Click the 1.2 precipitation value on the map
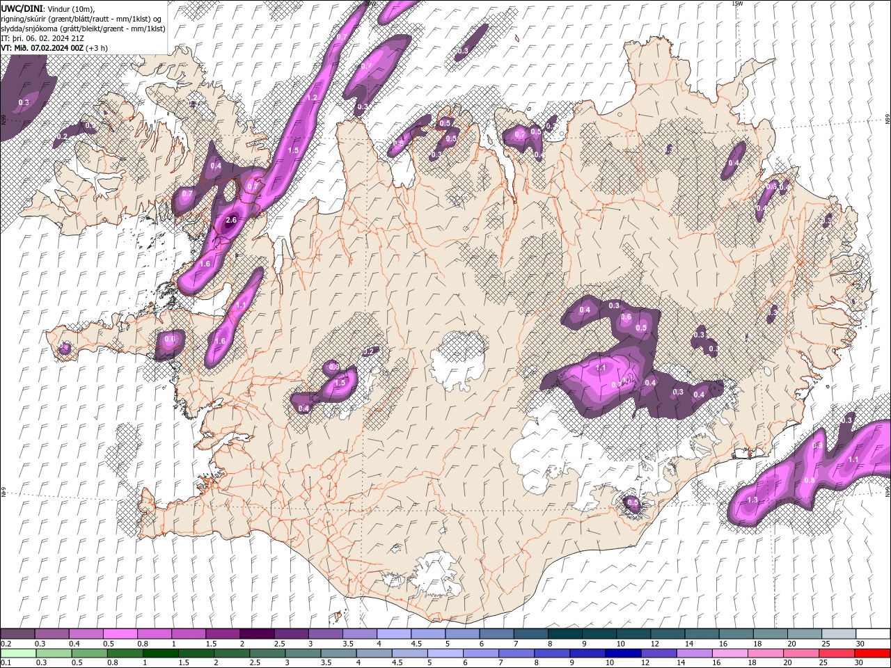The width and height of the screenshot is (891, 668). (312, 97)
